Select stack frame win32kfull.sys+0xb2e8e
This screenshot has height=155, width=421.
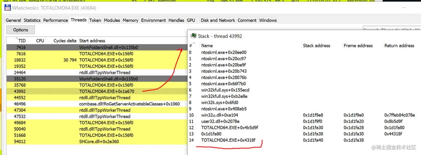[x=304, y=96]
